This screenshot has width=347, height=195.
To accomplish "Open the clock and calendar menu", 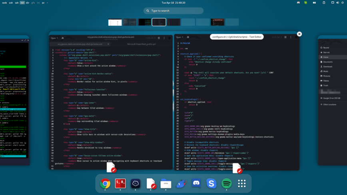I will tap(173, 3).
